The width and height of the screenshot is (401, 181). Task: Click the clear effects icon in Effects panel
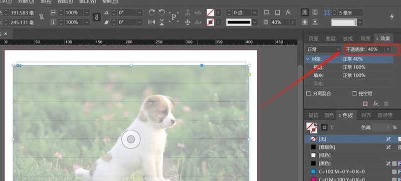coord(365,104)
